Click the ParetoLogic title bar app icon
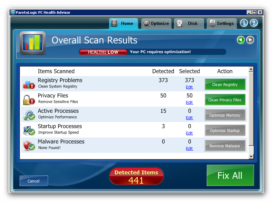273x202 pixels. tap(13, 12)
